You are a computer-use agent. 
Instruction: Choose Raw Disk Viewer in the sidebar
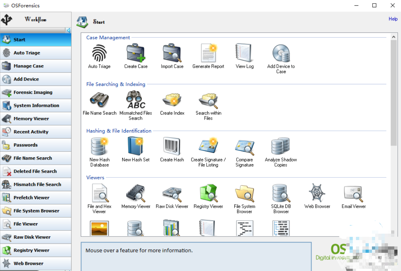(36, 237)
